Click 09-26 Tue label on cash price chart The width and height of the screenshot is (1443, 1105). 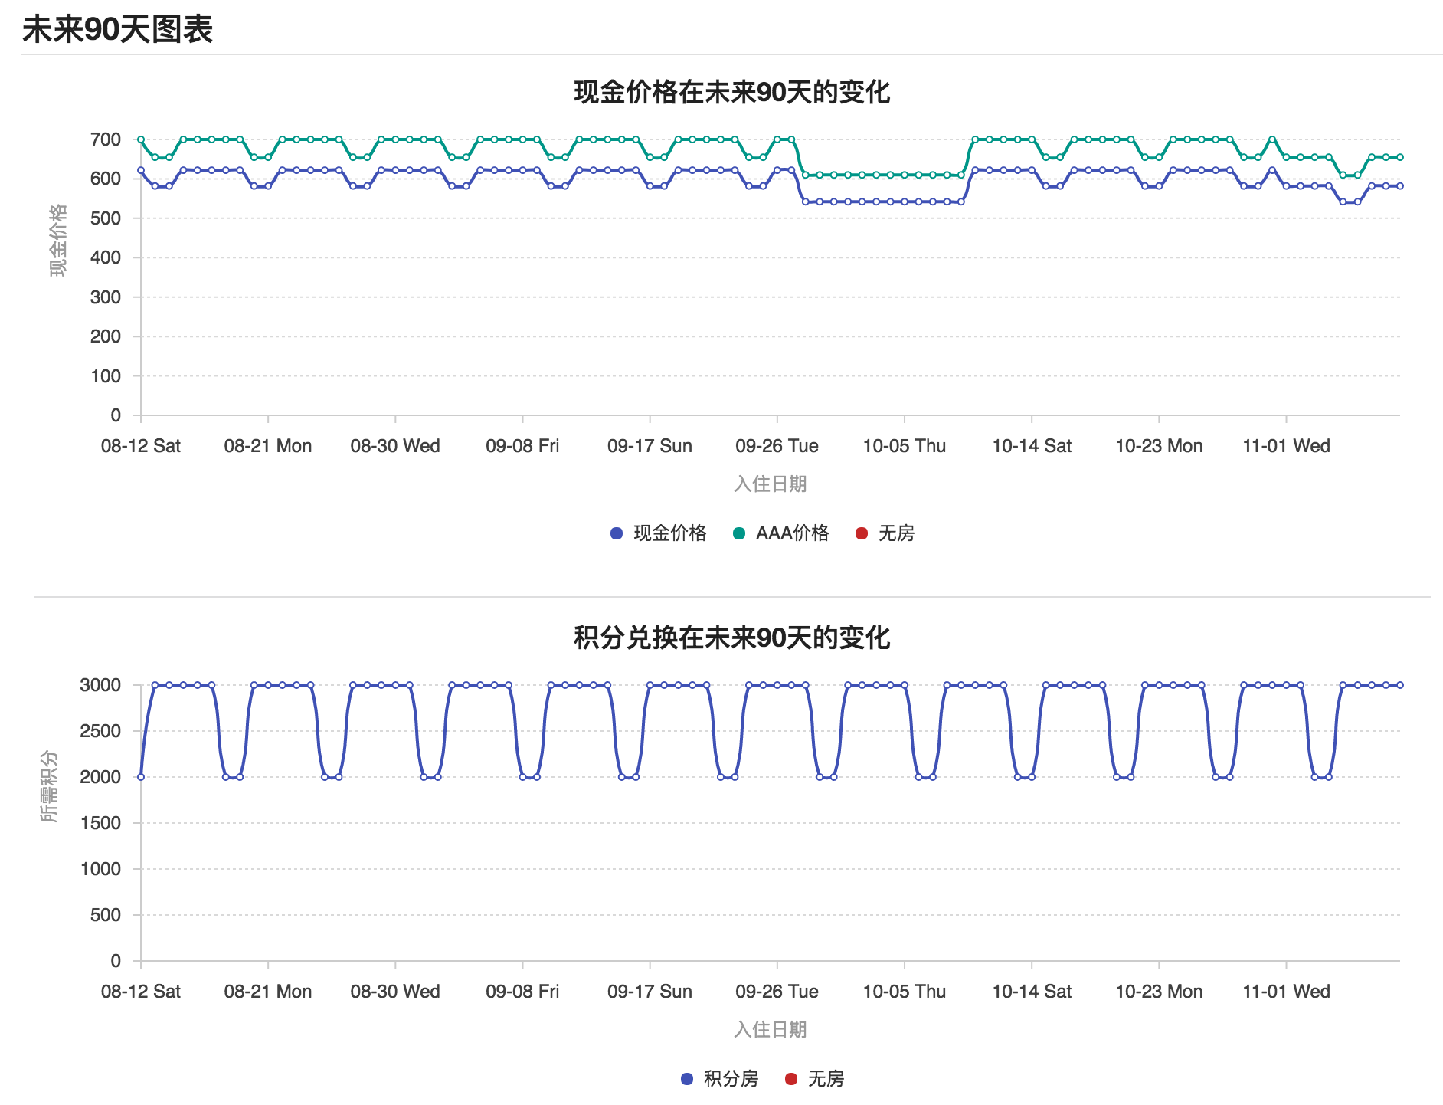click(x=777, y=446)
